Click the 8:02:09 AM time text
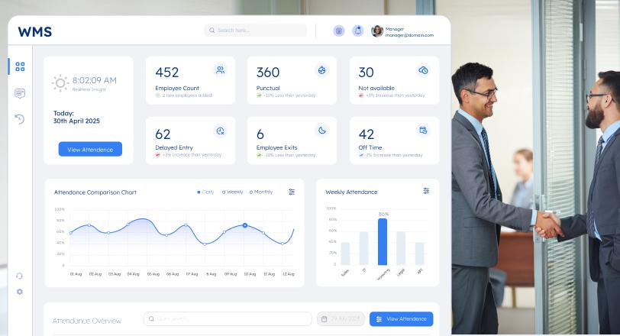Screen dimensions: 620x336 click(x=95, y=81)
